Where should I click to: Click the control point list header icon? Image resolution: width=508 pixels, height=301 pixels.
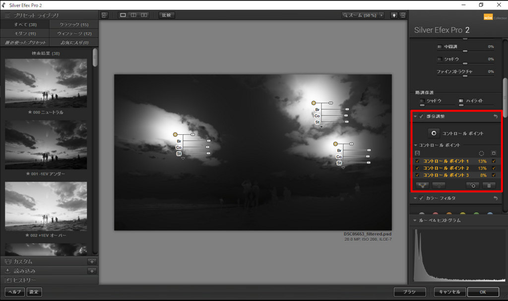(x=417, y=153)
